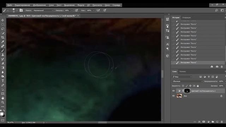Toggle lock position of layer
Screen dimensions: 226x127
pyautogui.click(x=190, y=86)
